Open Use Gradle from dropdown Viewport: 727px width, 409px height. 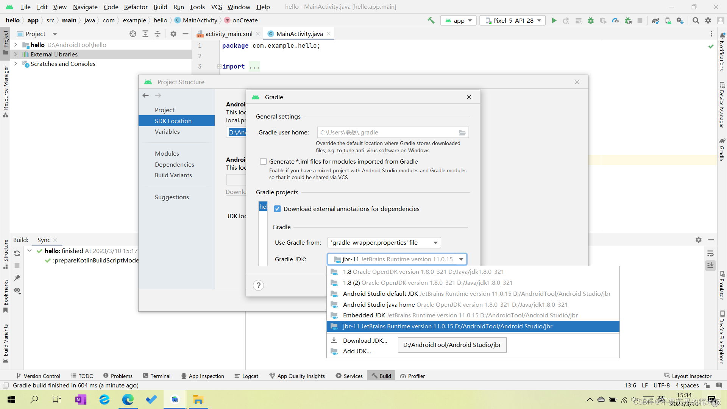[x=384, y=243]
